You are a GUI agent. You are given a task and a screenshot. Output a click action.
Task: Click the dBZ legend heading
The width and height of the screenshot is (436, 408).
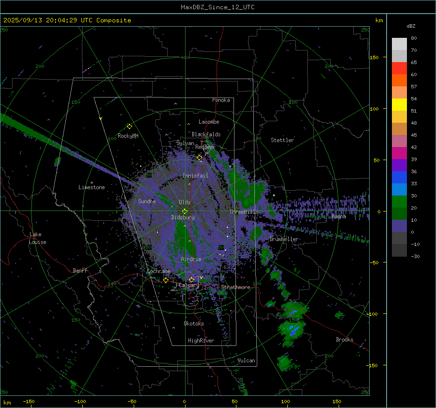tap(411, 26)
